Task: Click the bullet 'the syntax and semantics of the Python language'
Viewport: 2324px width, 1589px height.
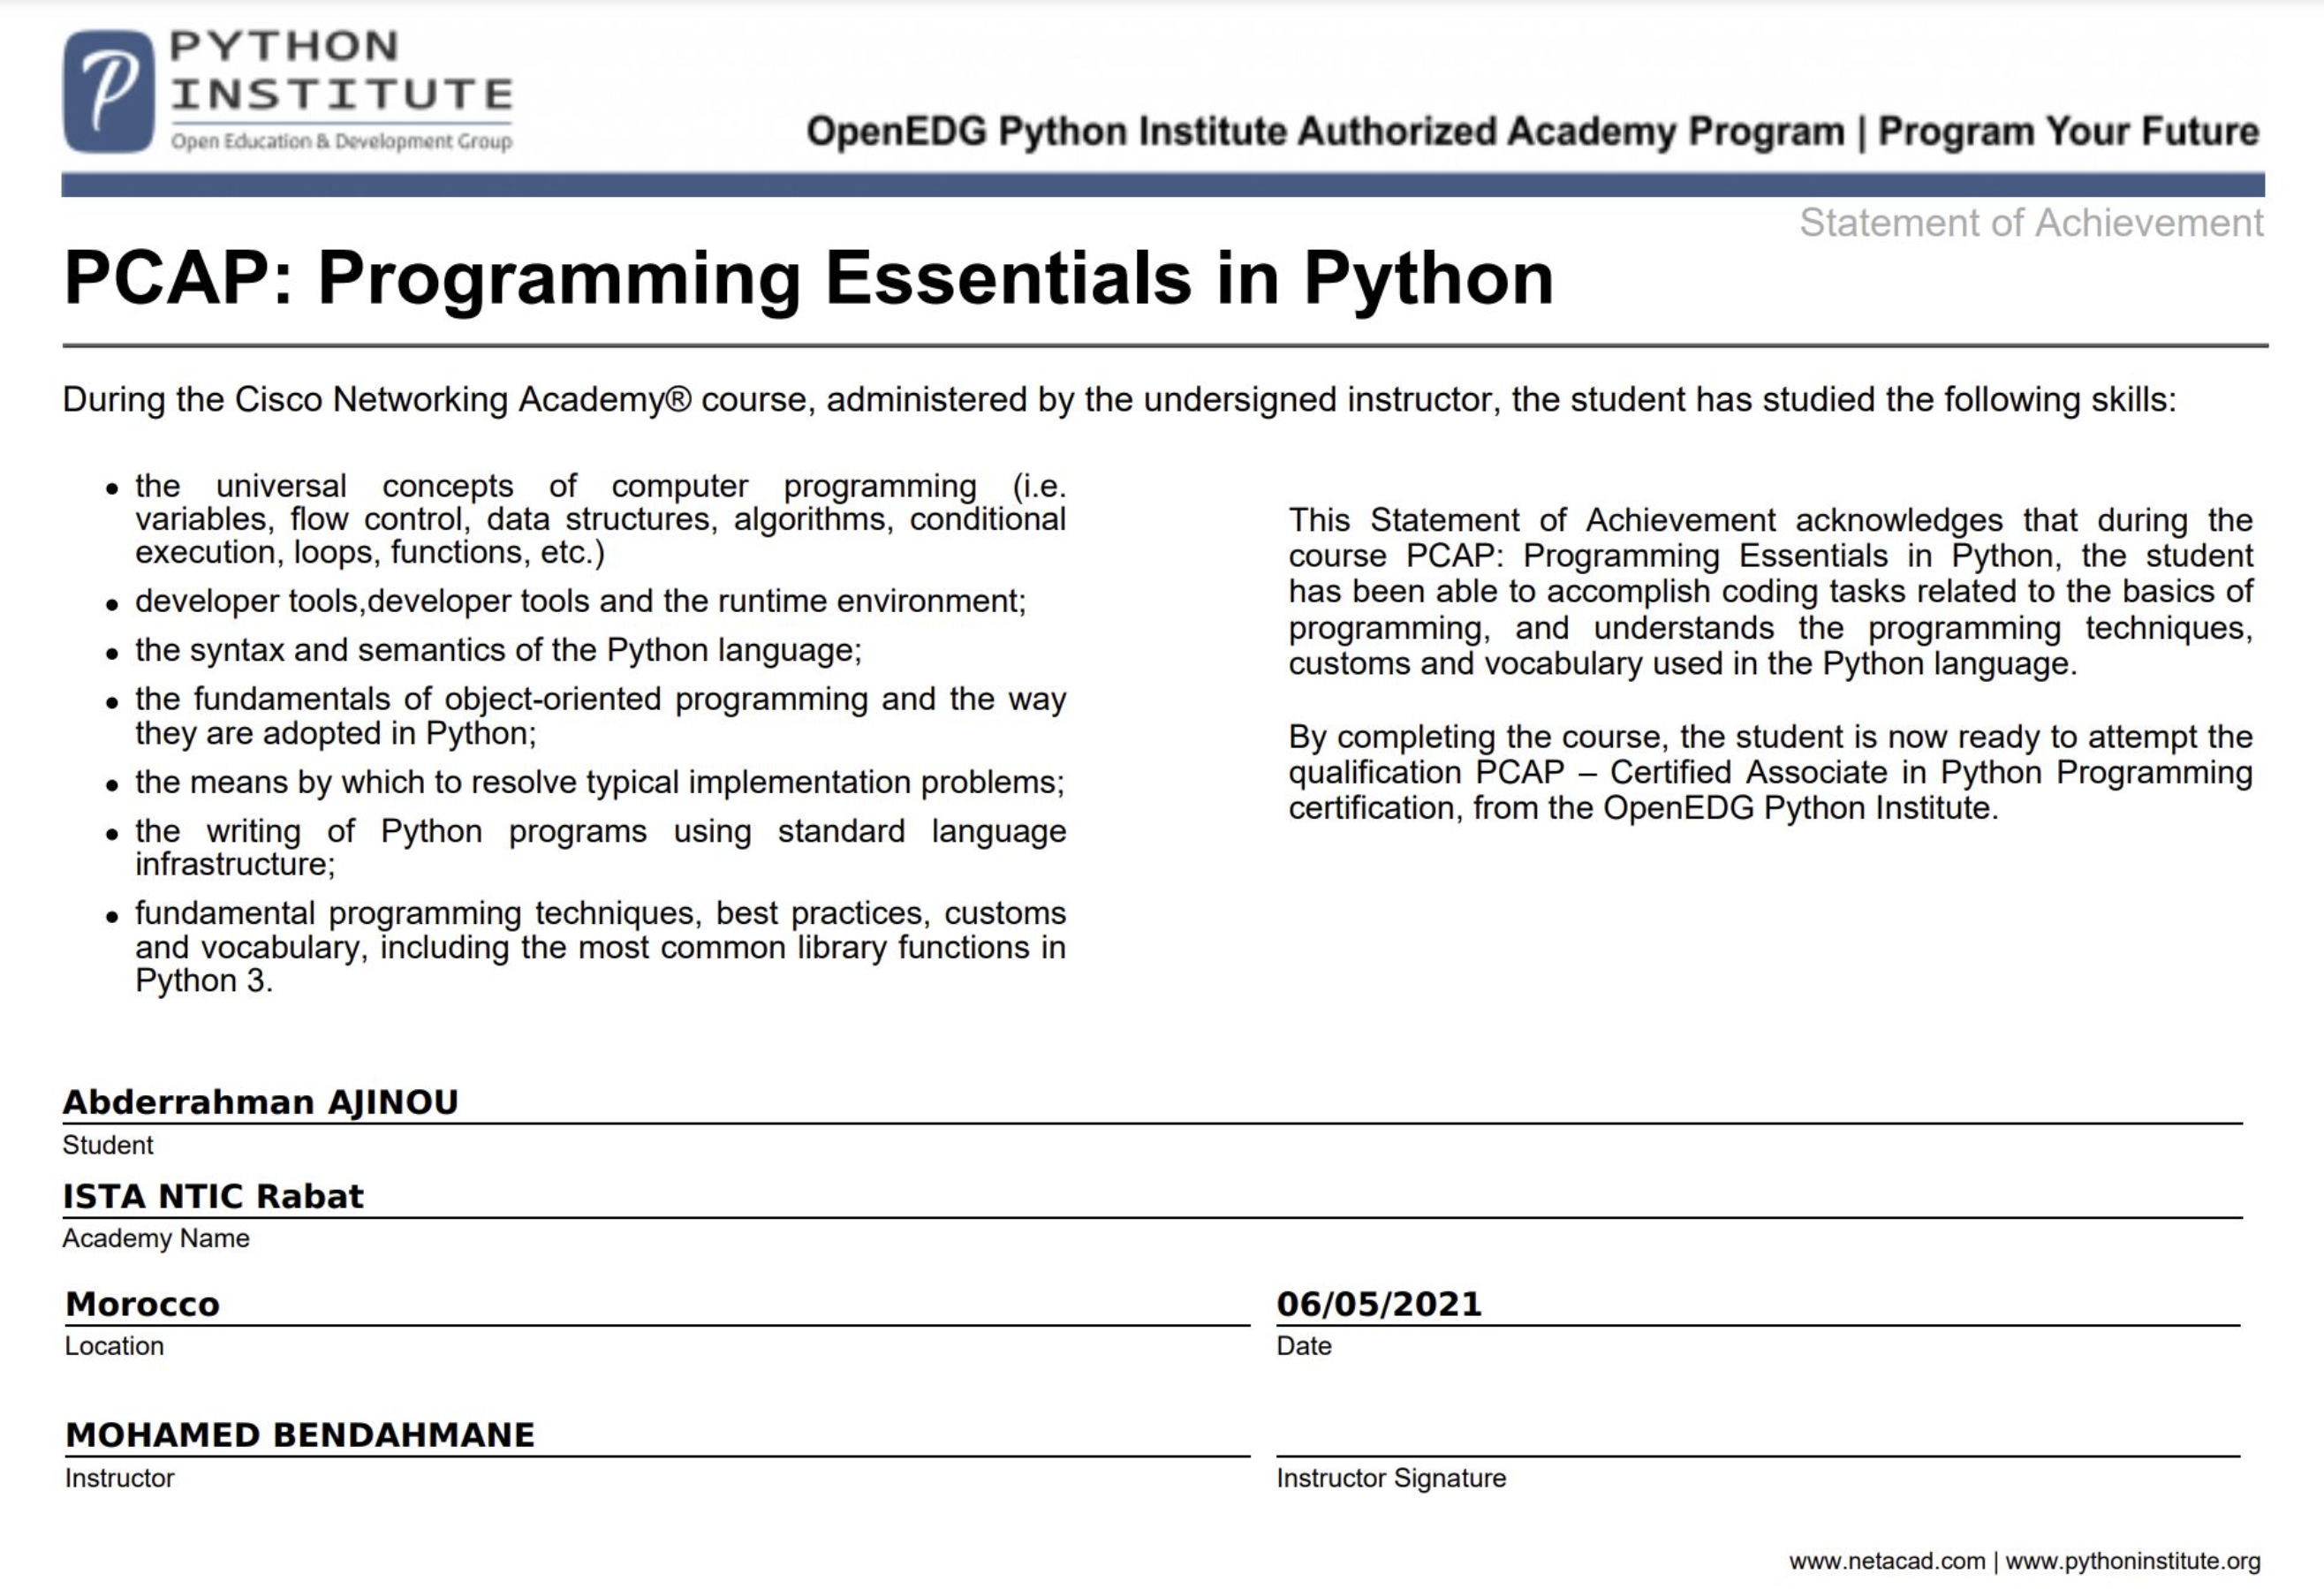Action: pyautogui.click(x=498, y=650)
